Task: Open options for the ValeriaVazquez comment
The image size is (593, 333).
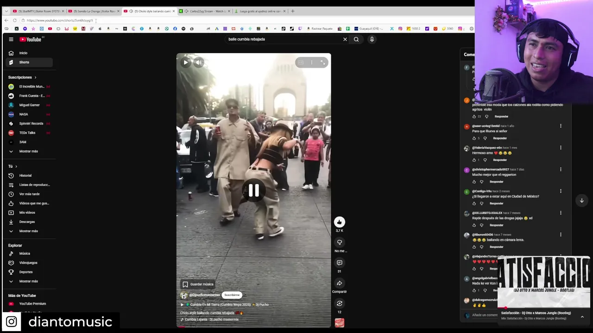Action: (x=561, y=148)
